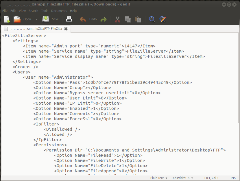This screenshot has height=181, width=240.
Task: Toggle the INS insert mode indicator
Action: [x=233, y=178]
